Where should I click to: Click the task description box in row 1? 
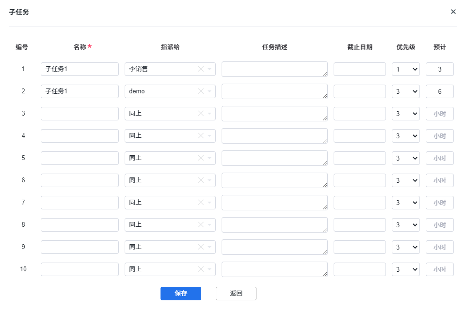(274, 69)
